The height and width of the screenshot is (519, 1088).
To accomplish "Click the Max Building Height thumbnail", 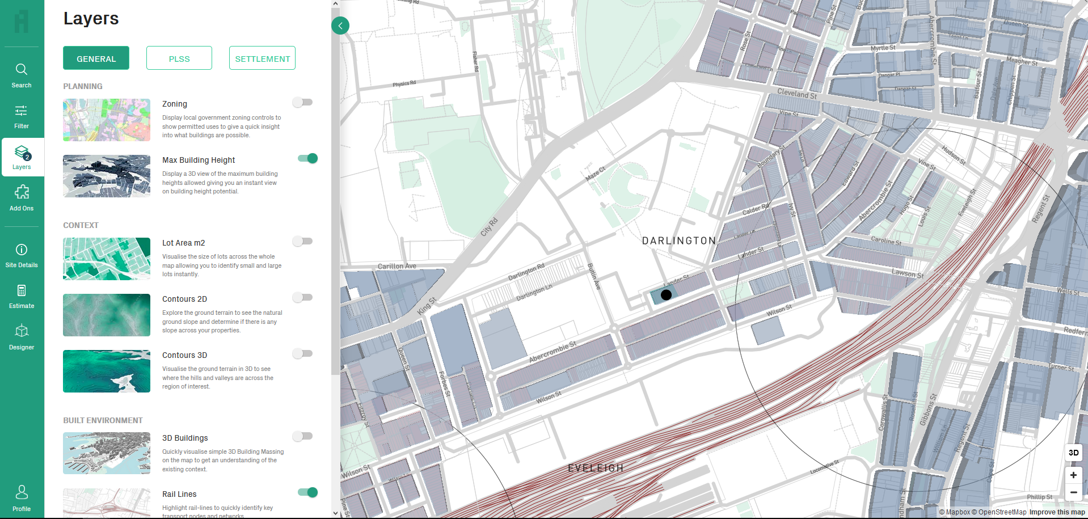I will click(x=107, y=176).
